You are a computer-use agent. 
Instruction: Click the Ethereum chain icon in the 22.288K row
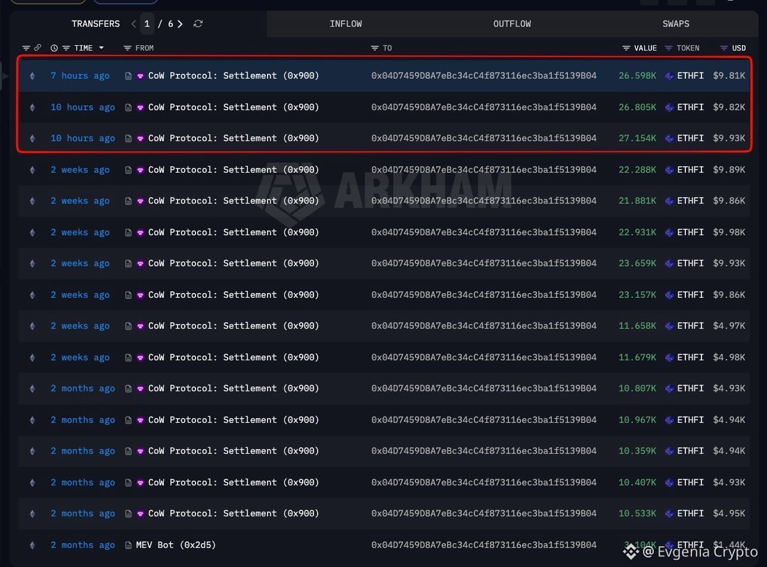click(32, 170)
